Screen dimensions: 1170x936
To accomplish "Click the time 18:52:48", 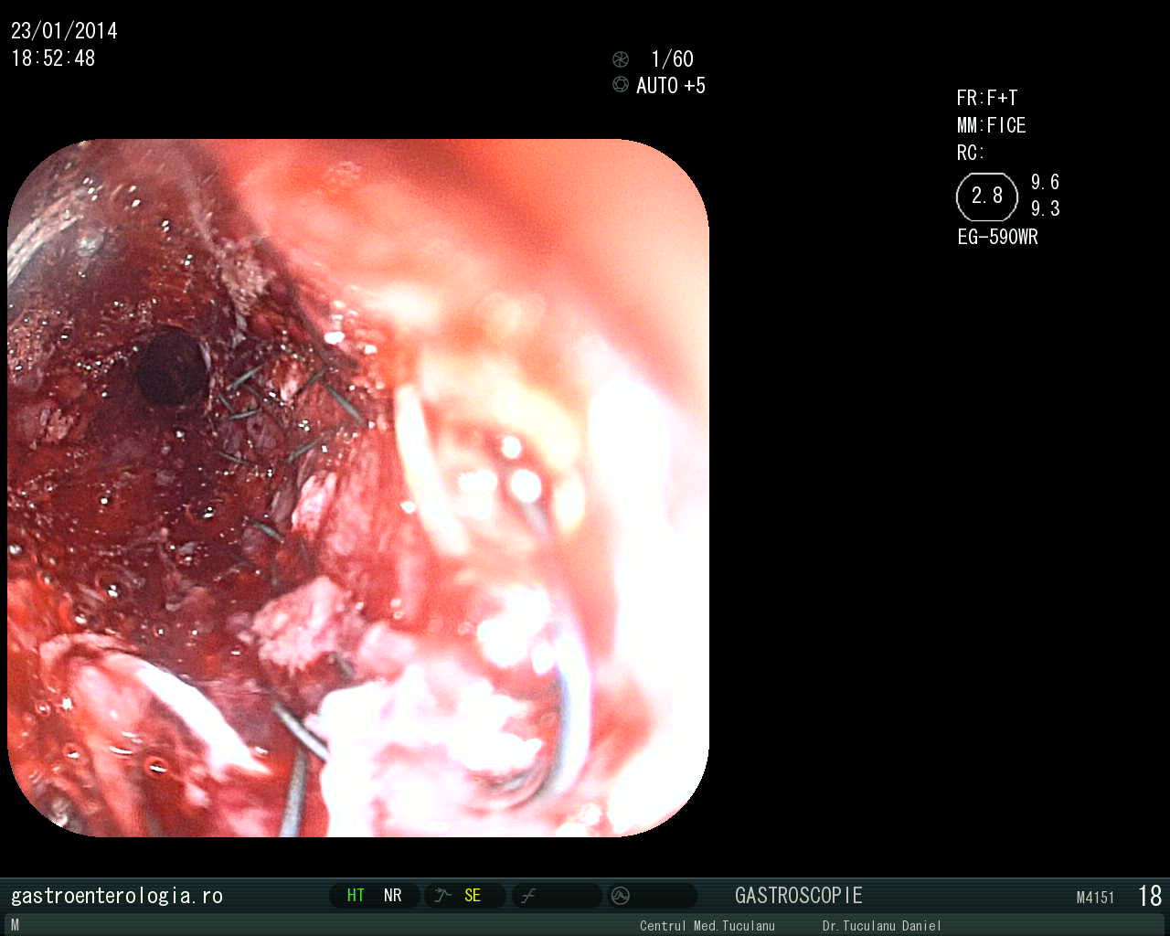I will (x=53, y=58).
